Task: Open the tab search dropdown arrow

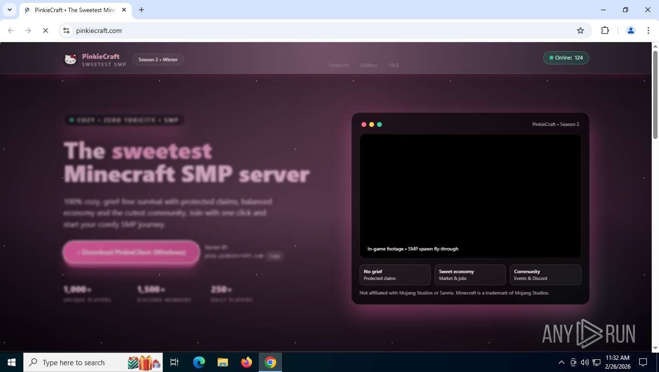Action: tap(10, 10)
